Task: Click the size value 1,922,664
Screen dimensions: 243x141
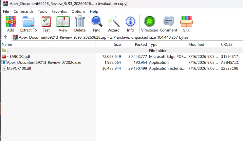Action: click(113, 62)
